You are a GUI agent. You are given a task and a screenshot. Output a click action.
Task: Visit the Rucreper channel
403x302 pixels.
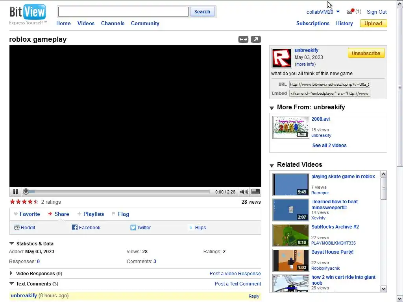(320, 193)
